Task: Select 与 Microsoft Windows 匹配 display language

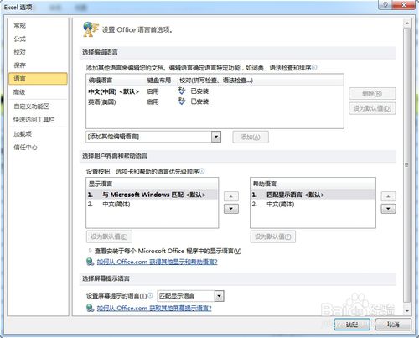Action: click(152, 195)
